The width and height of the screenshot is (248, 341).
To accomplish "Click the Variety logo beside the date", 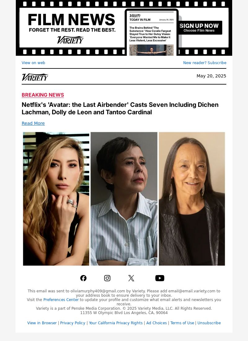I will pyautogui.click(x=35, y=77).
